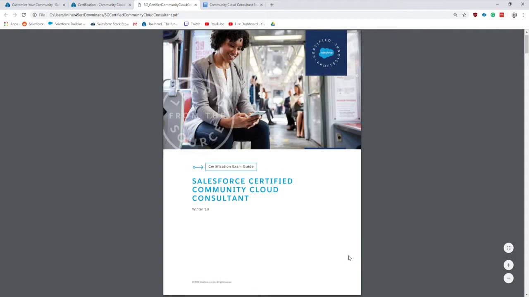Click the Salesforce Certified Community Cloud Consultant title
Image resolution: width=529 pixels, height=297 pixels.
pos(243,190)
